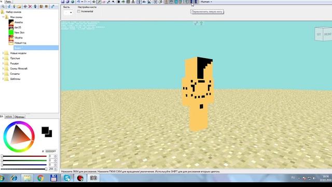Toggle the right leg visibility button next to left leg

tap(196, 2)
